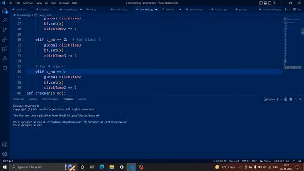Open the Run menu
Screen dimensions: 304x171
point(54,3)
